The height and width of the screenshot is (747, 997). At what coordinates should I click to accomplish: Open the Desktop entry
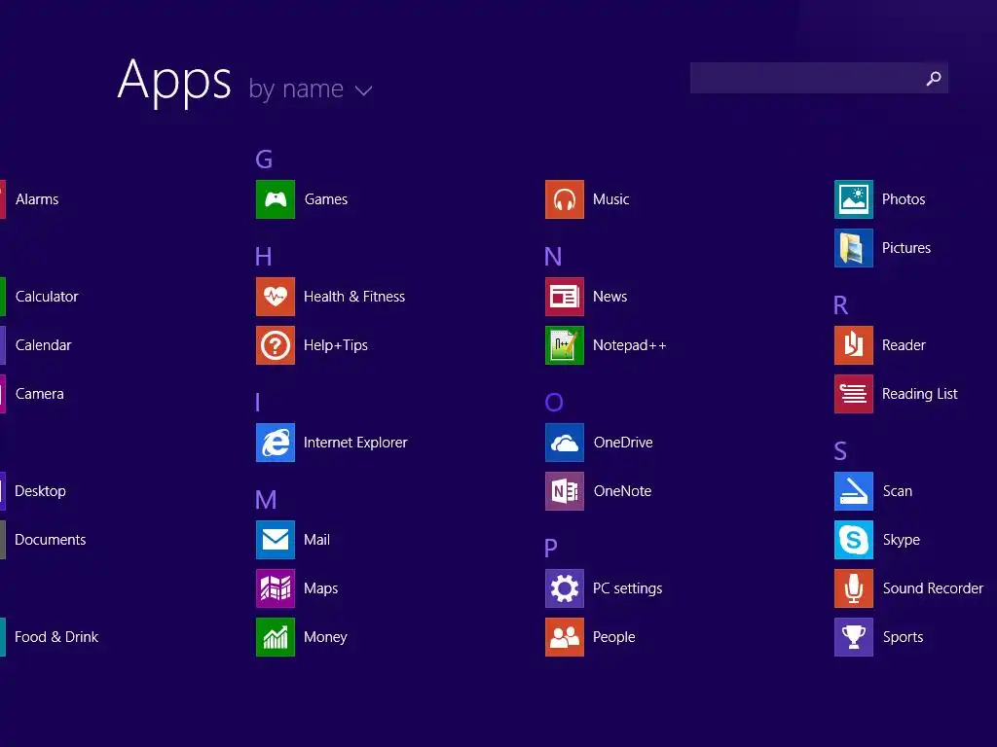(40, 491)
